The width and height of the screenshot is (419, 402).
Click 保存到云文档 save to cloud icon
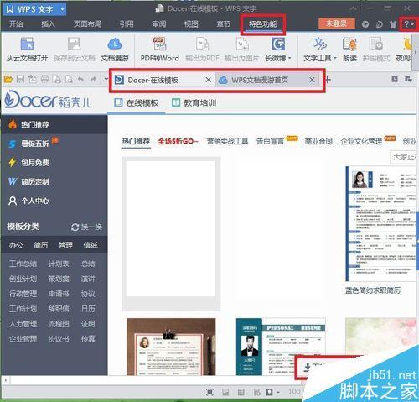click(x=75, y=44)
